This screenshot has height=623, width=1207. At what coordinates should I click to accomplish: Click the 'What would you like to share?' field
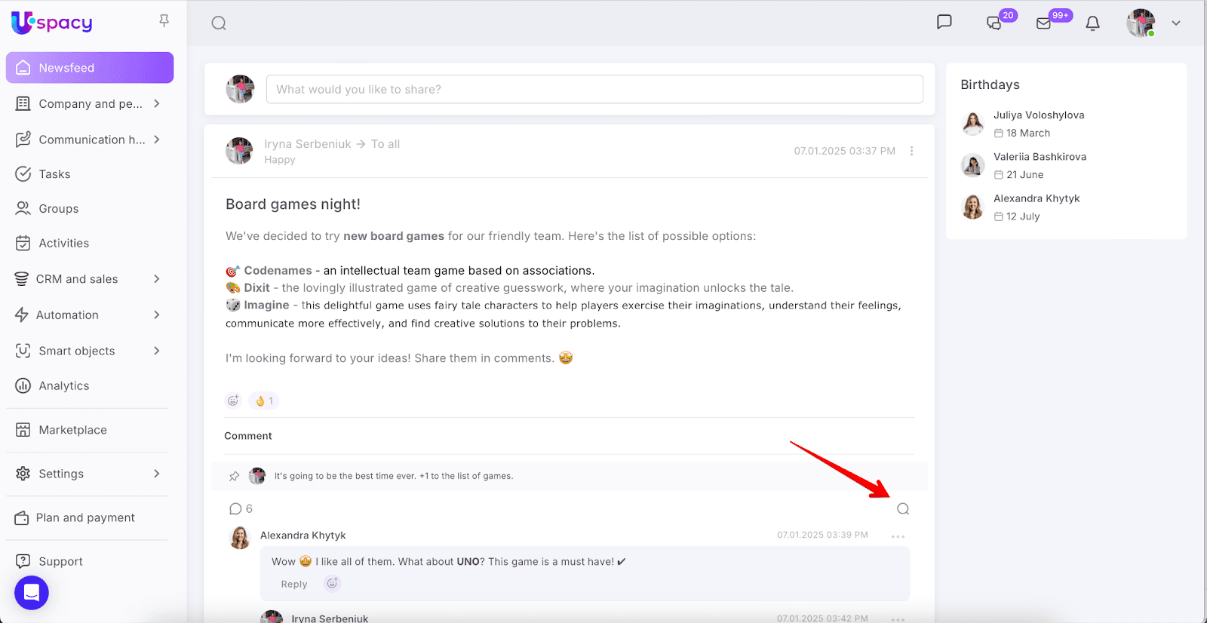pyautogui.click(x=594, y=89)
